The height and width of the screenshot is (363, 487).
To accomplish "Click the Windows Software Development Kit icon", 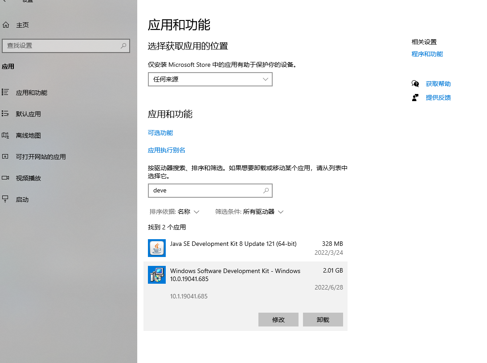I will [x=156, y=275].
